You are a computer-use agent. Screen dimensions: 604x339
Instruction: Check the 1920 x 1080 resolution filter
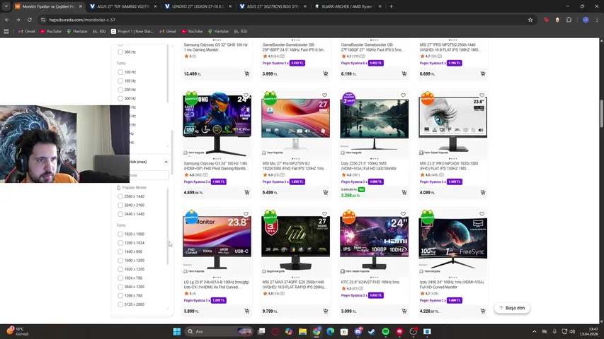point(120,234)
